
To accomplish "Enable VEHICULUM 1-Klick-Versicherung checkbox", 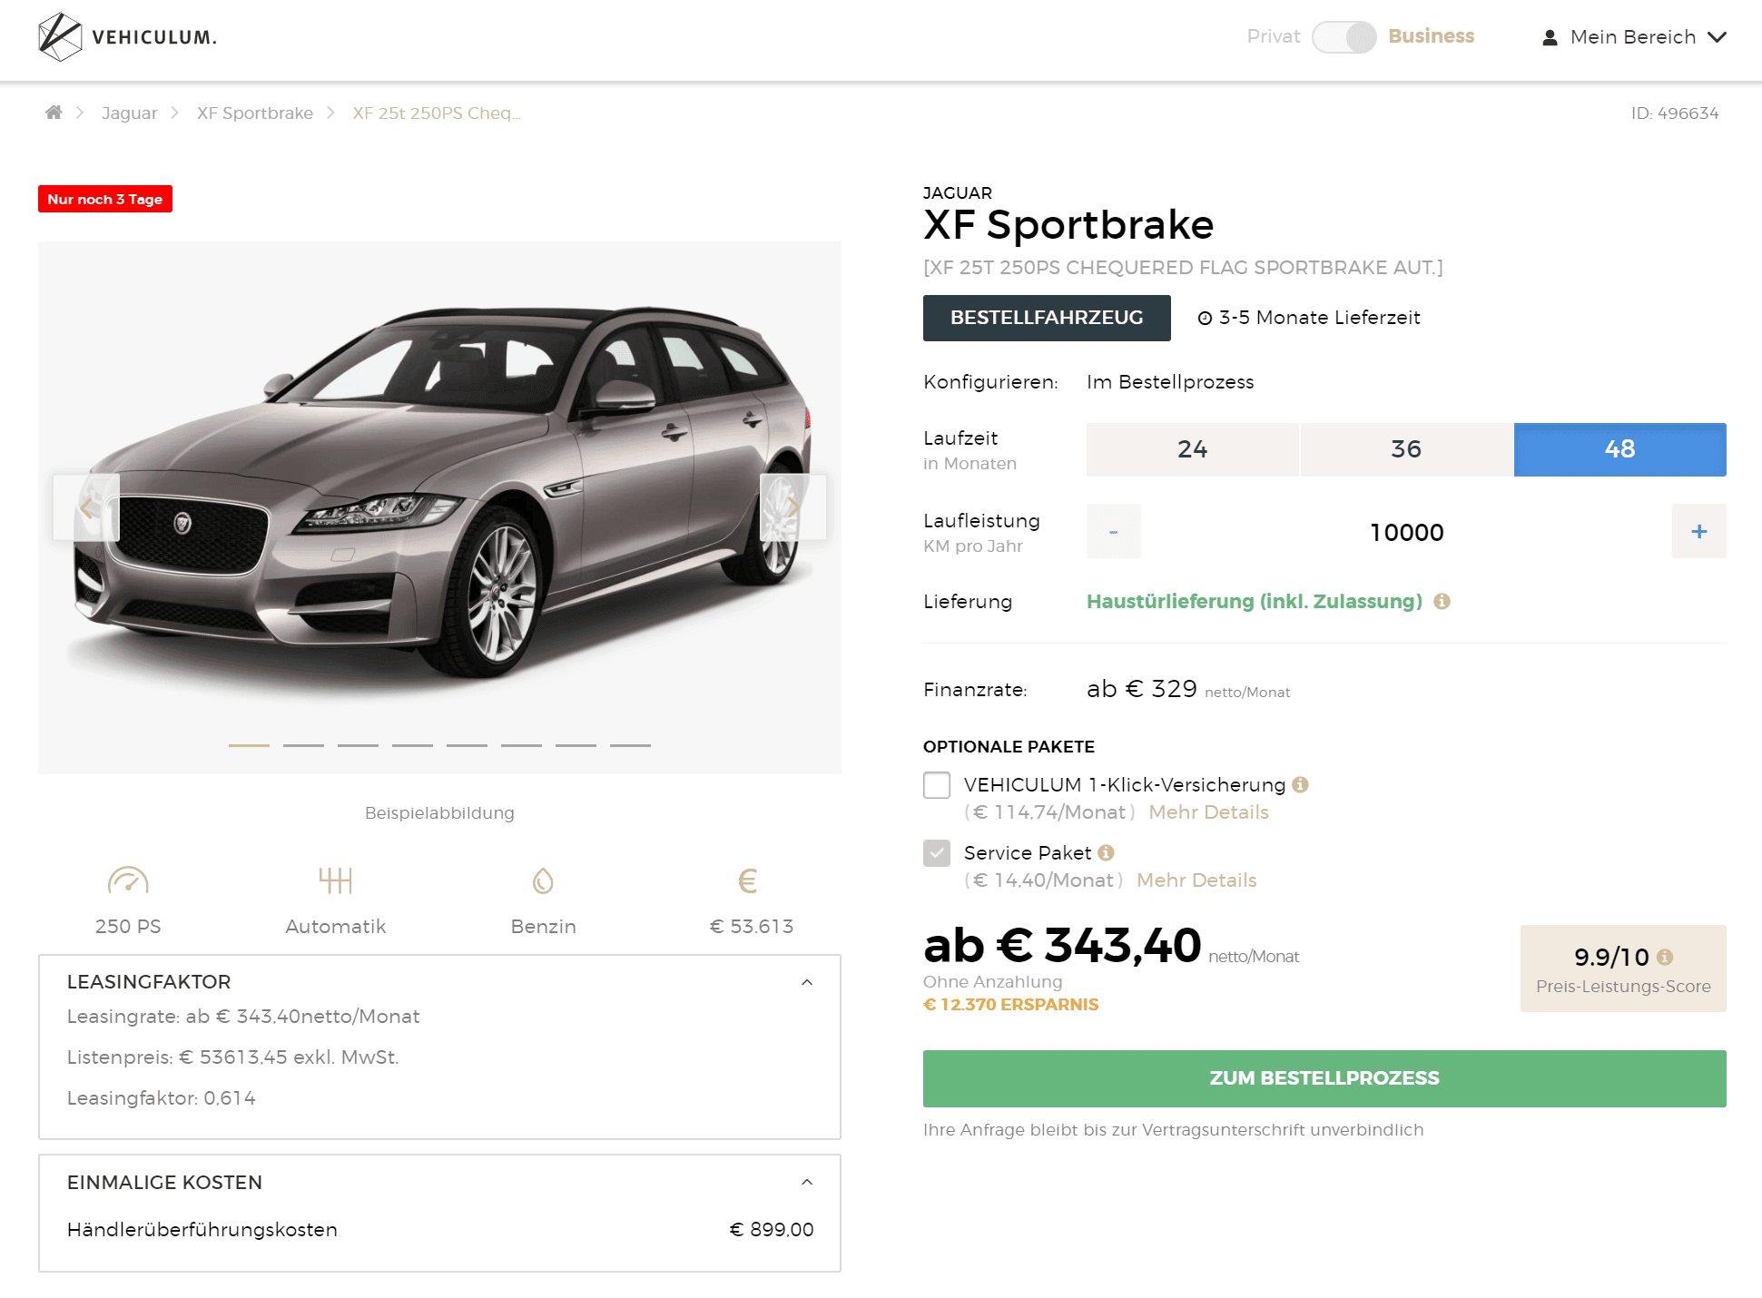I will tap(937, 785).
